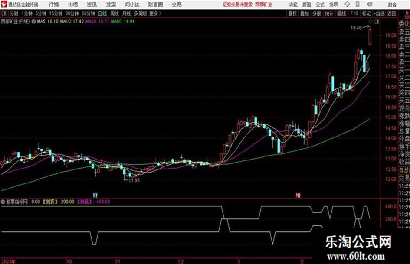Open the customer service headset icon
The height and width of the screenshot is (264, 410).
347,4
